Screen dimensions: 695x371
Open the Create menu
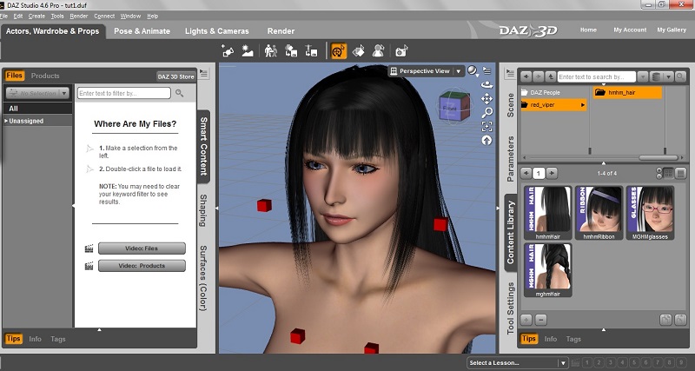pos(36,16)
